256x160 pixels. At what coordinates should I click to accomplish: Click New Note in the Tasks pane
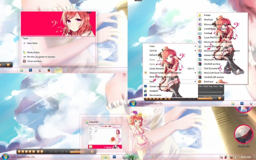tap(32, 43)
